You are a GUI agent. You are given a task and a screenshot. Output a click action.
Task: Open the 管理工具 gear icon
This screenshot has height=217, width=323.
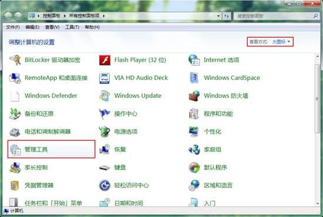pyautogui.click(x=15, y=150)
